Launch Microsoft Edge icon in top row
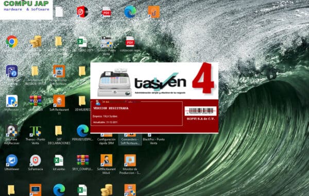The width and height of the screenshot is (309, 196). pyautogui.click(x=130, y=12)
